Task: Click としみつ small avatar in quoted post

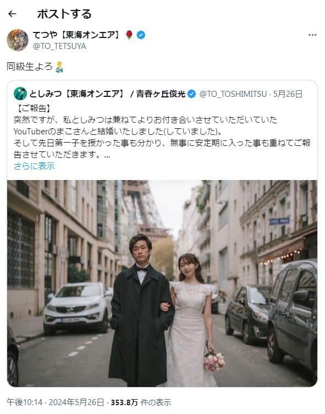Action: coord(20,94)
